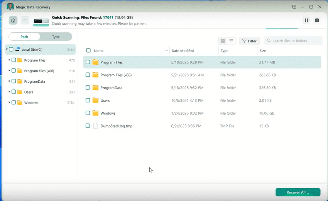
Task: Click the TMP File type cell
Action: tap(227, 126)
